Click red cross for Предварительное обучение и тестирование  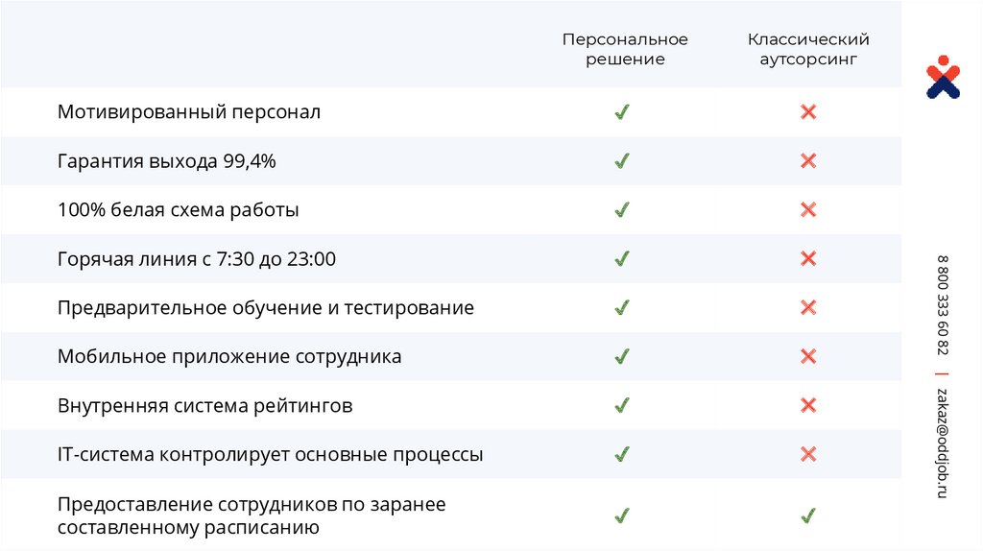pos(808,307)
